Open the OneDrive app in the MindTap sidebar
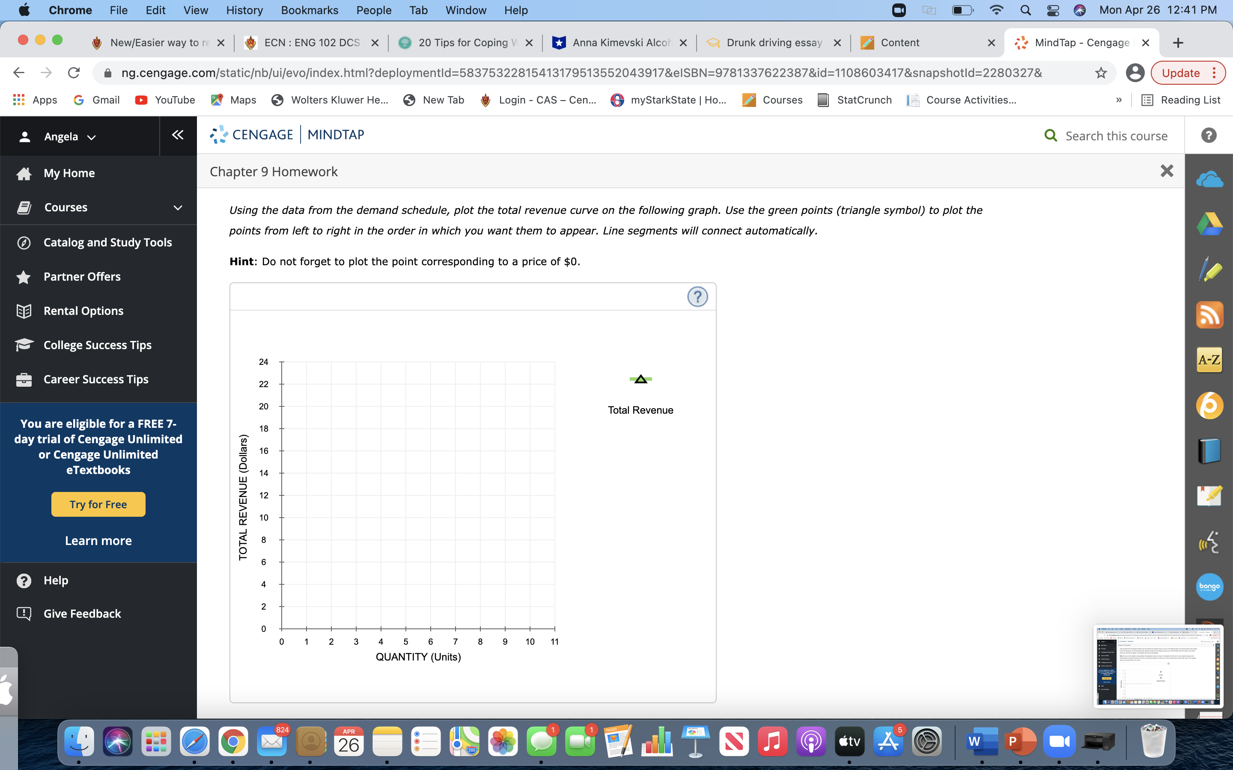The height and width of the screenshot is (770, 1233). click(1209, 179)
